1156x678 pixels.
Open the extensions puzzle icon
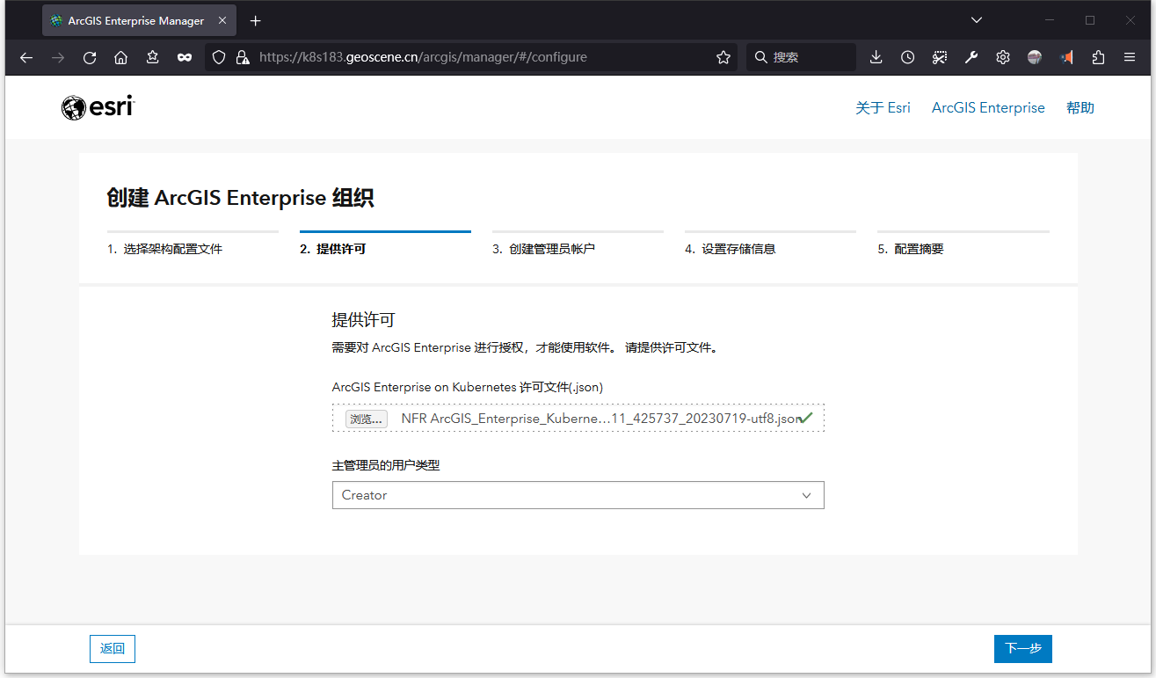pos(1098,57)
